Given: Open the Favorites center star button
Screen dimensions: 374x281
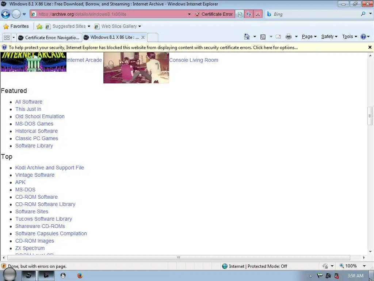Looking at the screenshot, I should tap(16, 26).
